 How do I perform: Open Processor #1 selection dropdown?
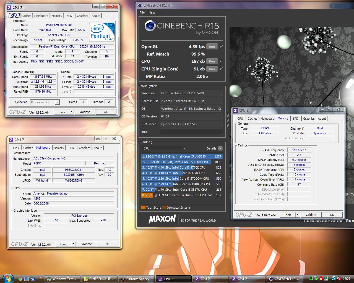coord(45,102)
